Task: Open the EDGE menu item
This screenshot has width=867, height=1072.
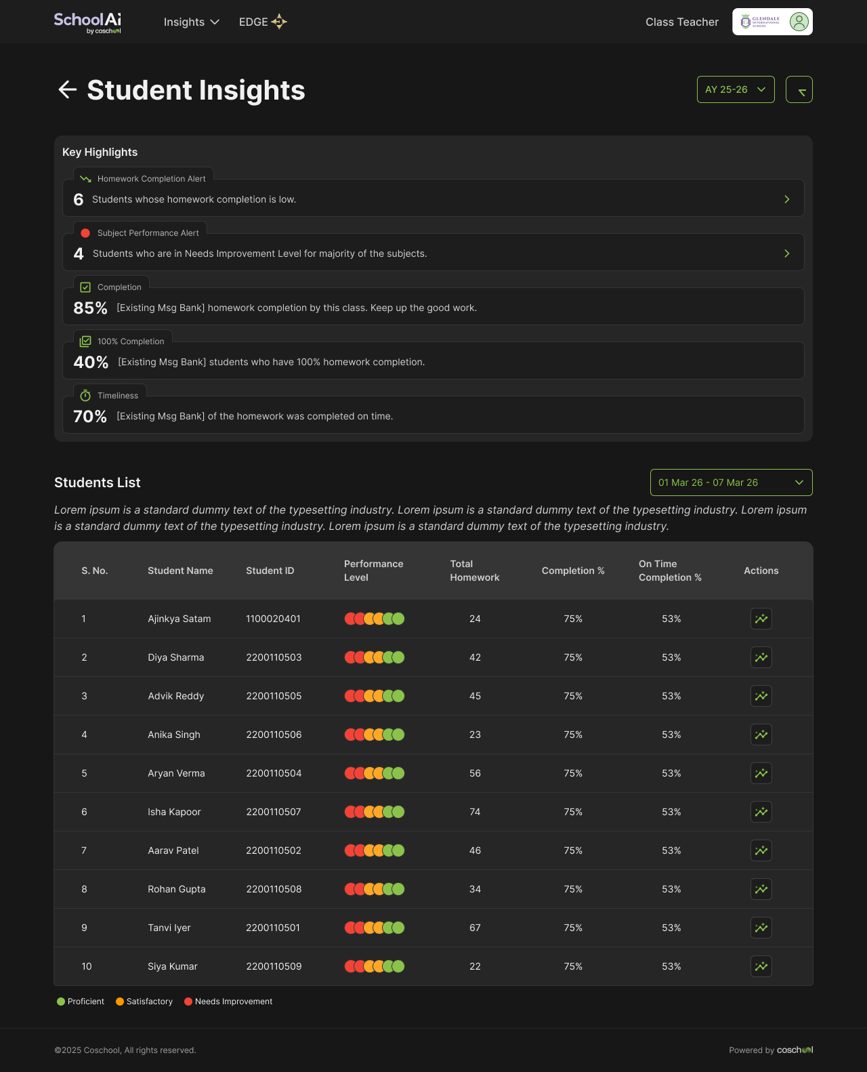Action: coord(263,22)
